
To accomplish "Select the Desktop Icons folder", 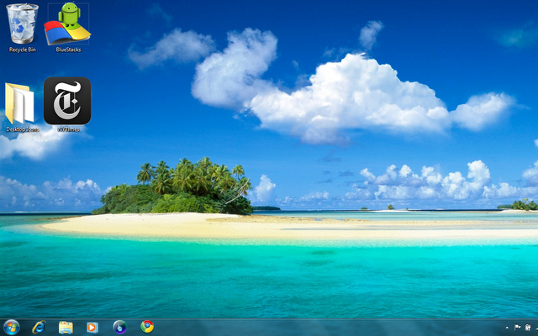I will tap(22, 103).
